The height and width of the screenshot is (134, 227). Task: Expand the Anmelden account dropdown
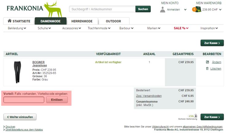click(185, 10)
